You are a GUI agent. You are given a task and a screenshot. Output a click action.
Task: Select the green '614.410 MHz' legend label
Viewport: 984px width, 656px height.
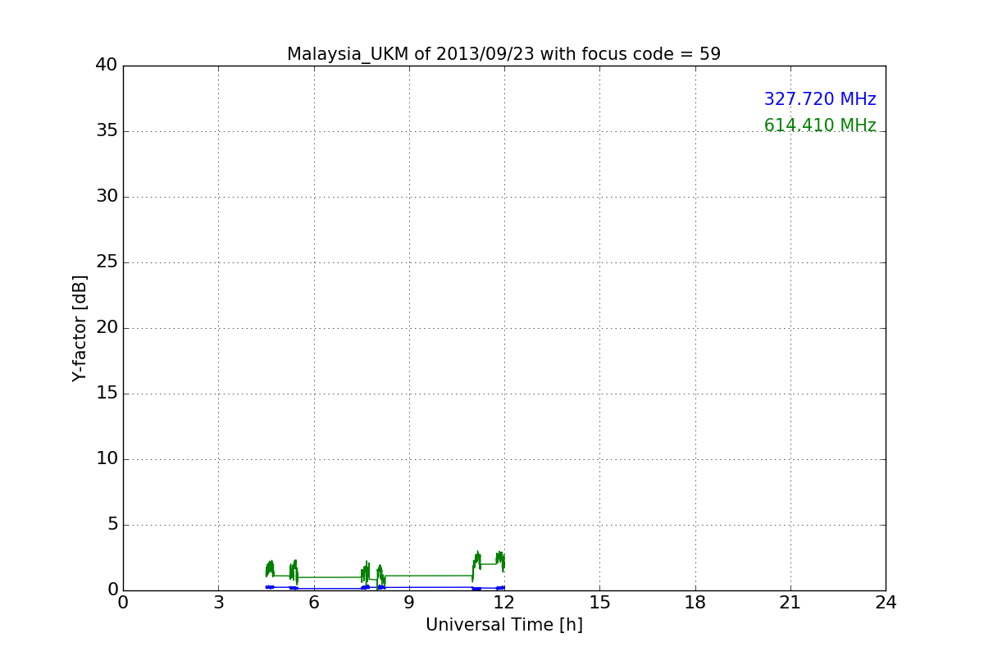coord(820,125)
